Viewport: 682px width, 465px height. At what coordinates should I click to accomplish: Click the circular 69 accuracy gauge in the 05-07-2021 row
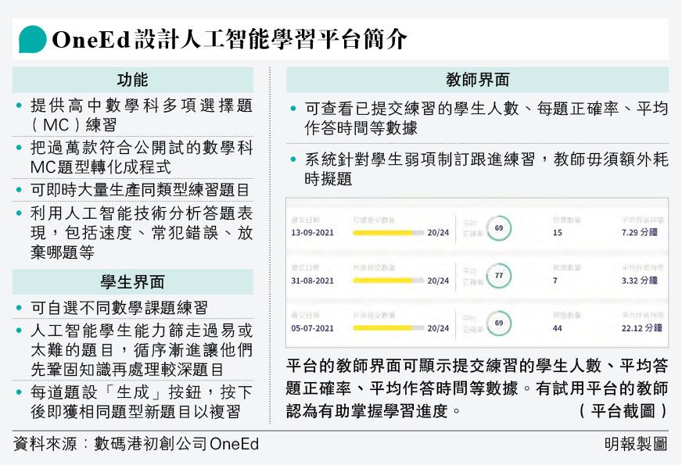click(x=499, y=323)
